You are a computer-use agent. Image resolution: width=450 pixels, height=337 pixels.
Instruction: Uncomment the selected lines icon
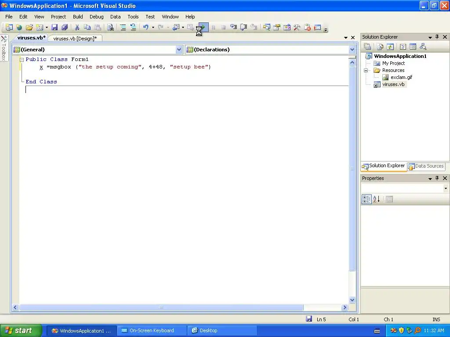coord(133,27)
